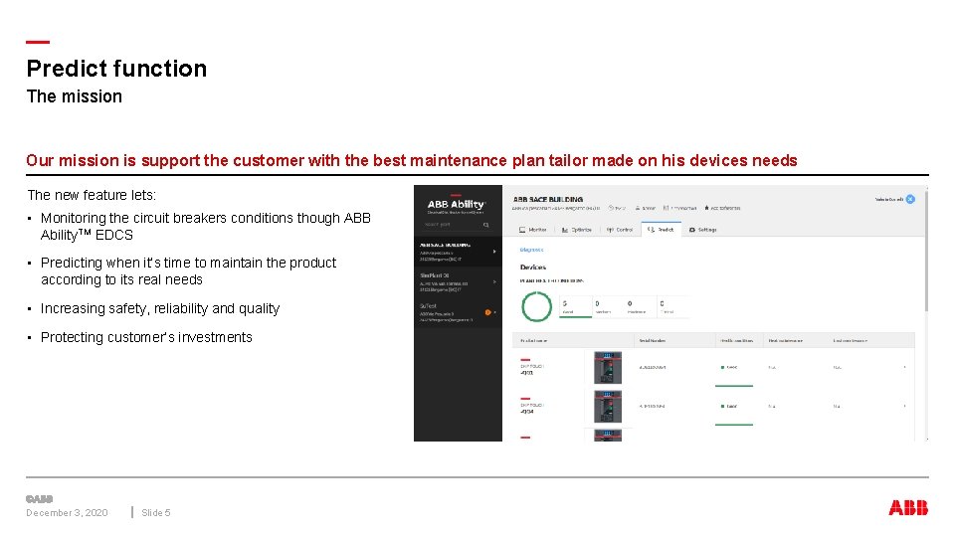
Task: Click bullet Increasing safety, reliability and quality
Action: tap(159, 308)
